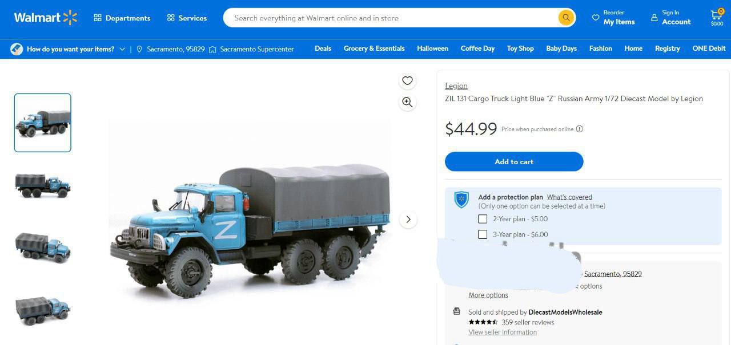Show next product image with arrow
731x345 pixels.
(x=408, y=220)
